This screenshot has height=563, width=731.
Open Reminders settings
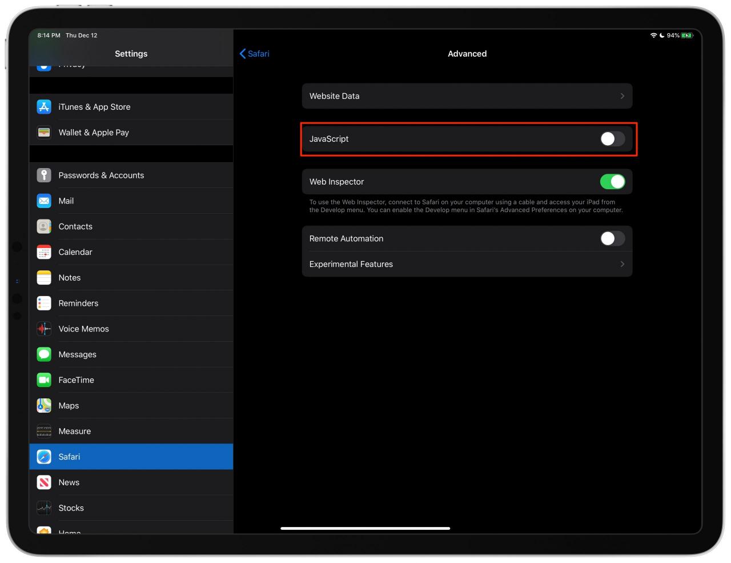pos(131,304)
